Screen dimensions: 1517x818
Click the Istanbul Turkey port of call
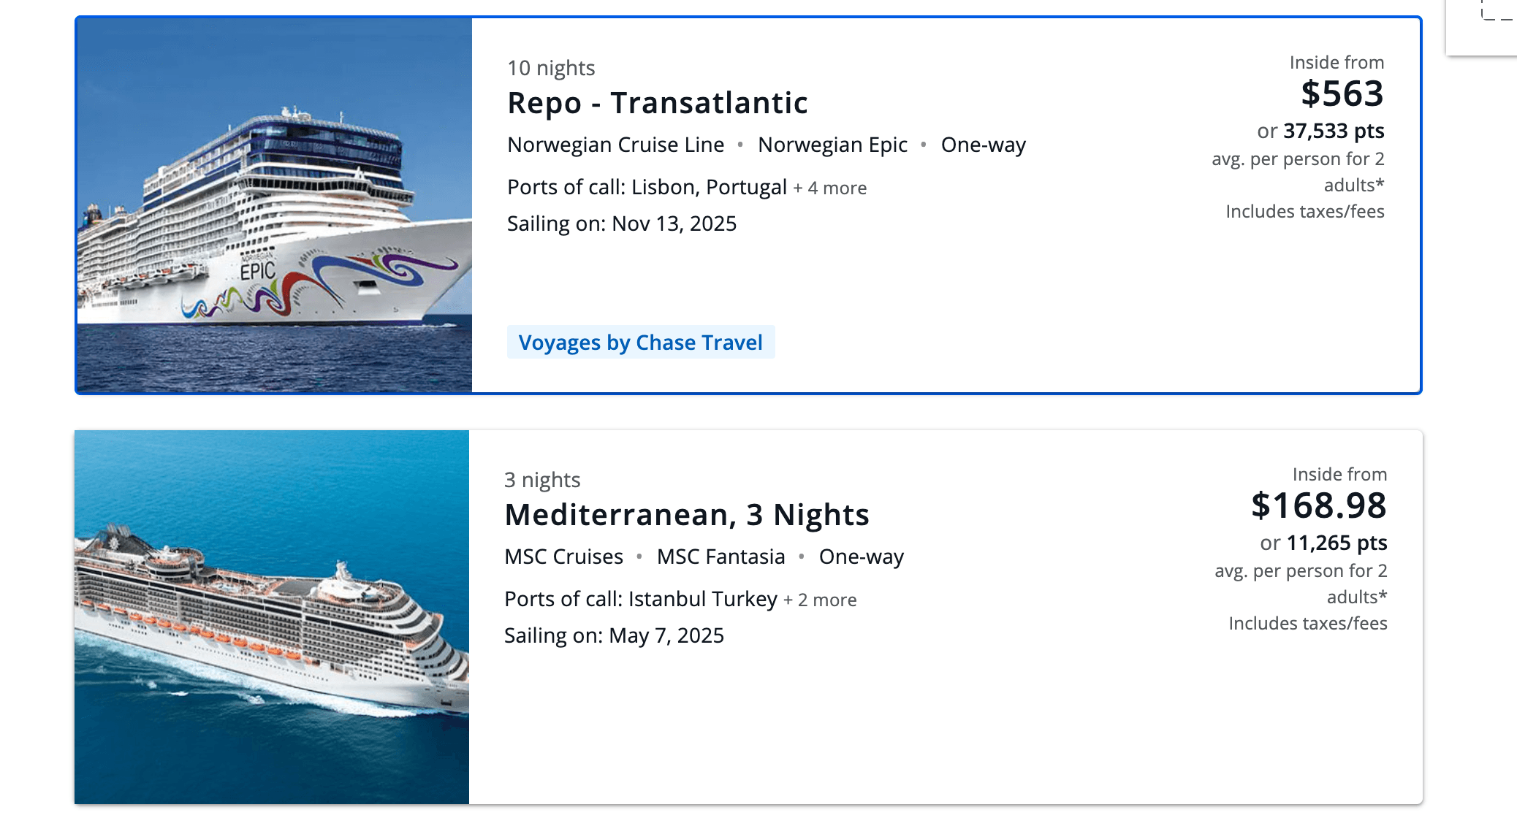coord(701,599)
